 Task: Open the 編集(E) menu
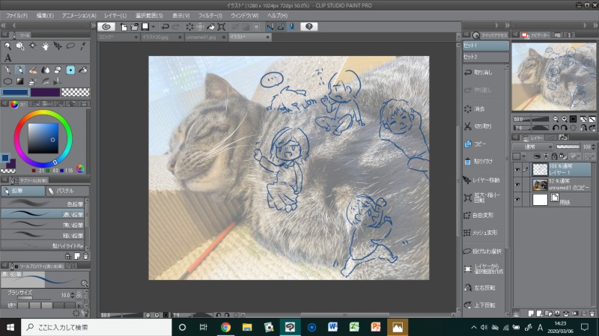tap(45, 16)
